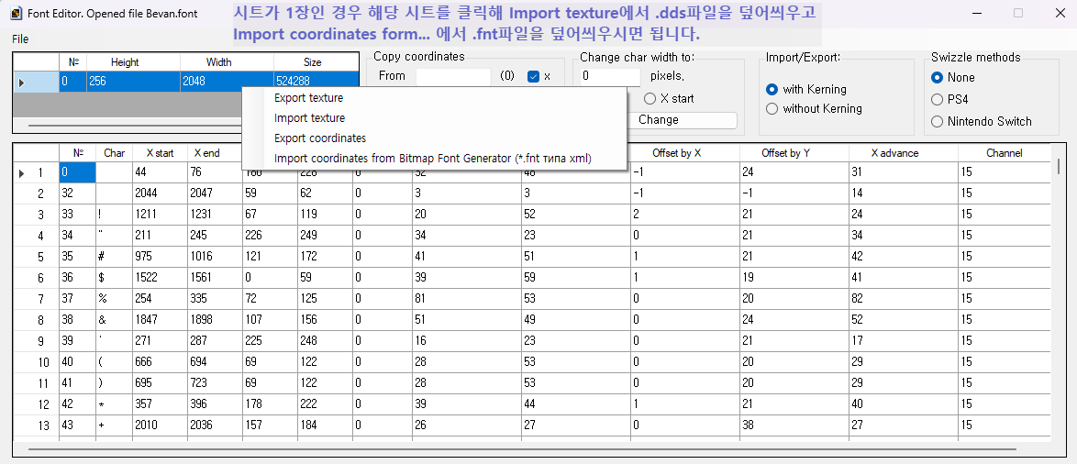Click the Height column header in texture table
This screenshot has height=464, width=1077.
(133, 61)
